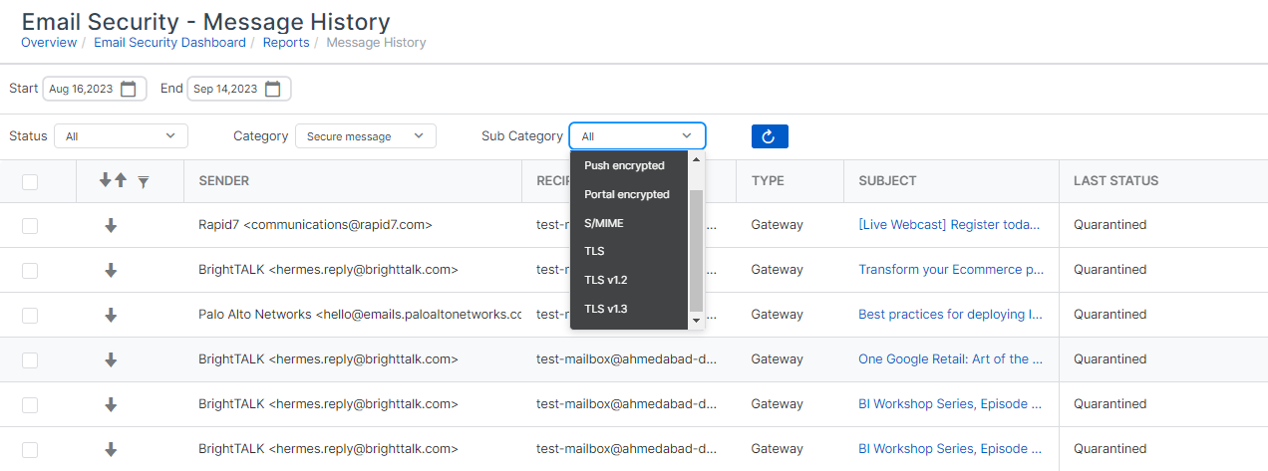Toggle the select-all checkbox in table header
This screenshot has height=471, width=1268.
[x=30, y=181]
